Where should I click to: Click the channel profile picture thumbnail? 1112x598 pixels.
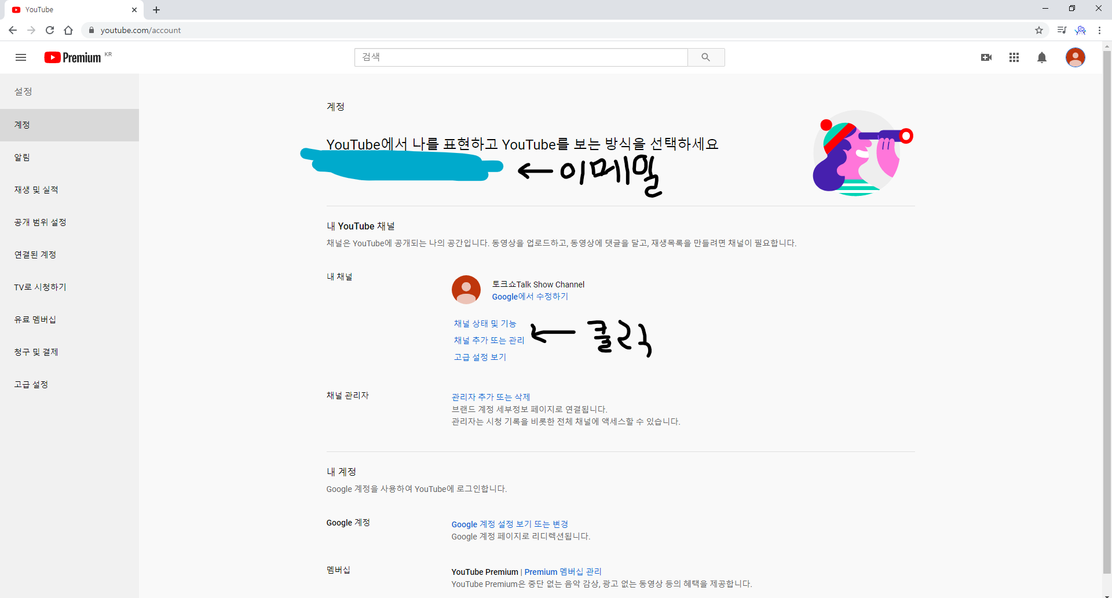(x=466, y=290)
